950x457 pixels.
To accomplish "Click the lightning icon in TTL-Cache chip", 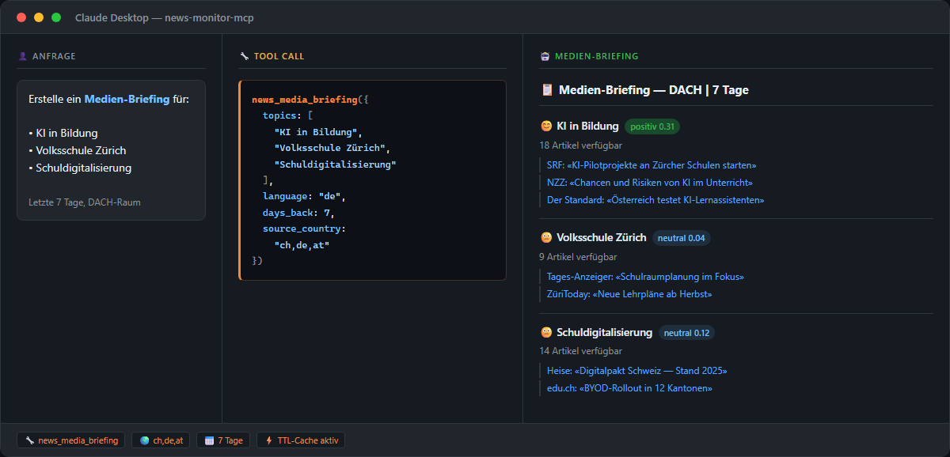I will click(x=269, y=440).
